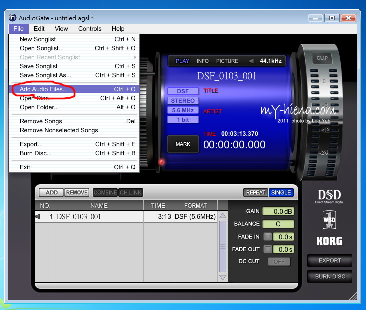The height and width of the screenshot is (310, 366).
Task: Choose Exit in the File menu
Action: (74, 167)
